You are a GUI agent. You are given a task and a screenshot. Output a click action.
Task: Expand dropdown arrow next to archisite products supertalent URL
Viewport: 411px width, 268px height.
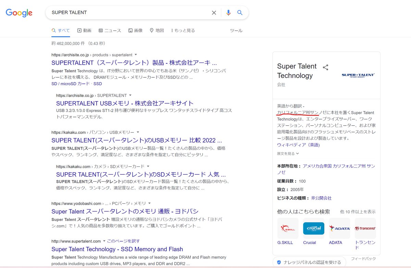point(136,55)
